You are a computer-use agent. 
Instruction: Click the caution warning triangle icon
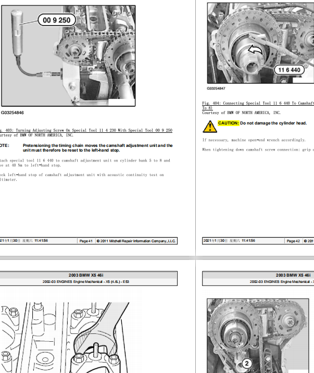(x=210, y=127)
